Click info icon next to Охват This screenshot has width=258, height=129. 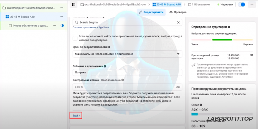pos(201,105)
